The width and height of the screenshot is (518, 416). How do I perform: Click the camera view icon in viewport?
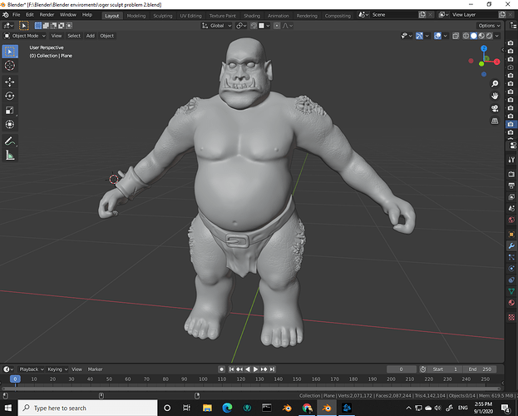tap(493, 108)
